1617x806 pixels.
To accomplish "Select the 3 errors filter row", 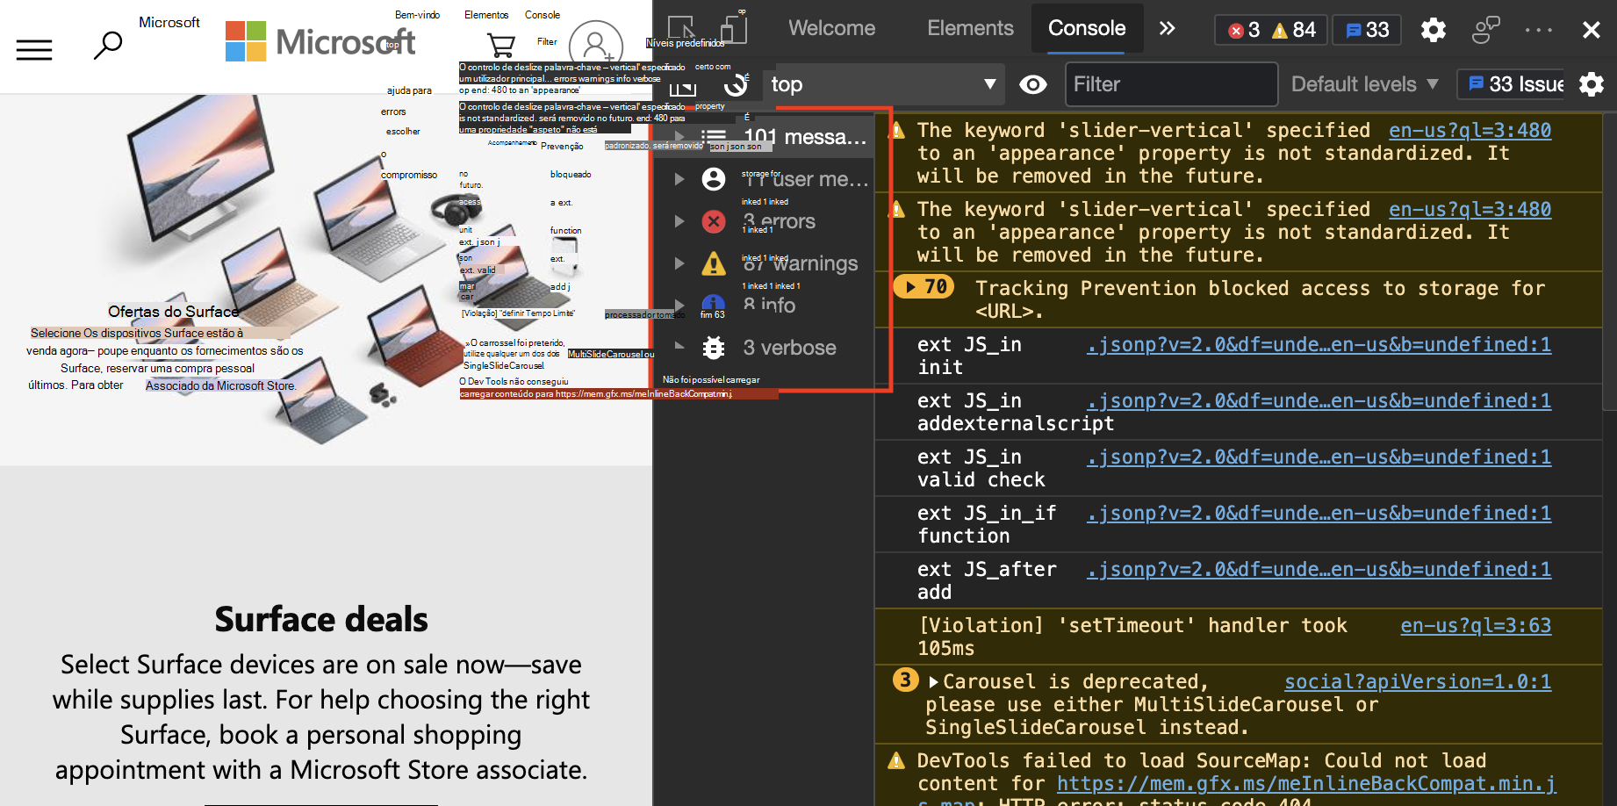I will [765, 221].
